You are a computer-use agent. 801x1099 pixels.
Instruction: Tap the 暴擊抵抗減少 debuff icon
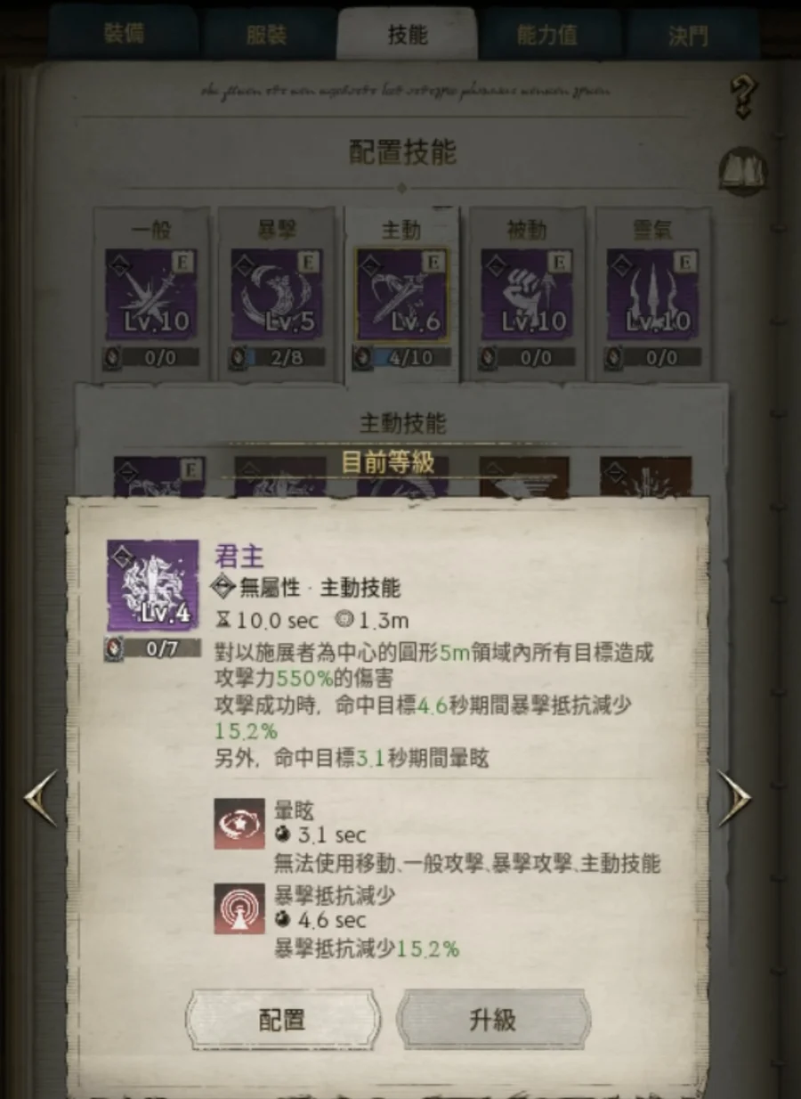(239, 908)
